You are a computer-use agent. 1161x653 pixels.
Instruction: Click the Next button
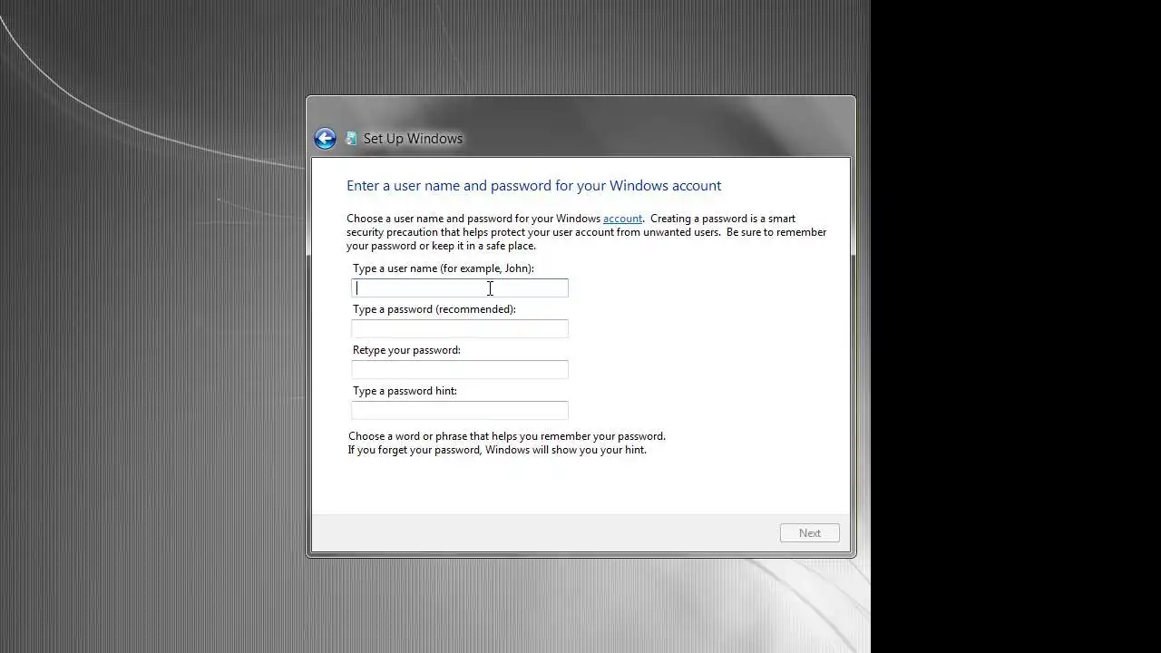[810, 533]
